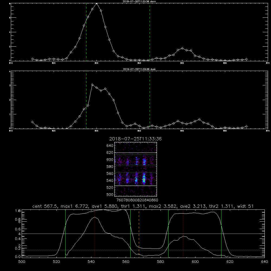Click the green vertical line near 585 in bottom plot
Viewport: 271px width, 271px height.
pos(168,234)
